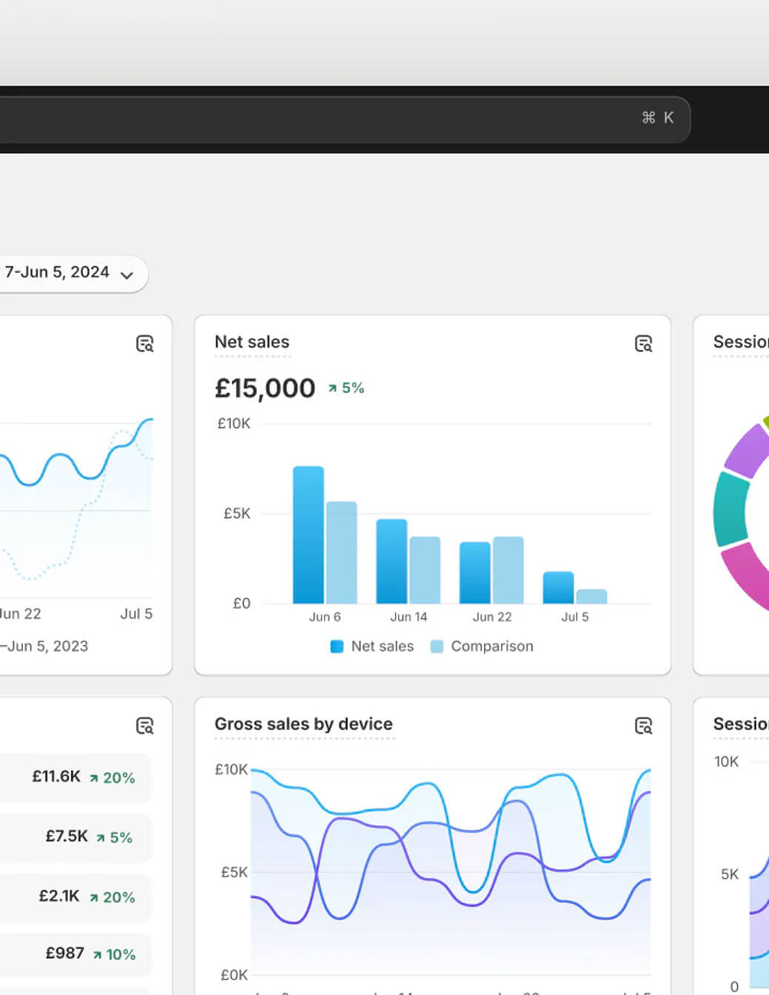Click the report icon on the Sessions donut card
The image size is (769, 995).
pyautogui.click(x=763, y=343)
